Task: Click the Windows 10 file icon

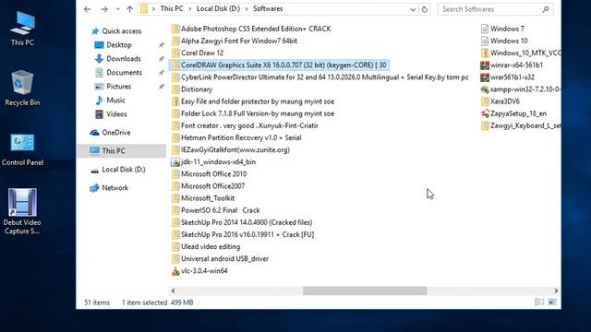Action: click(485, 41)
